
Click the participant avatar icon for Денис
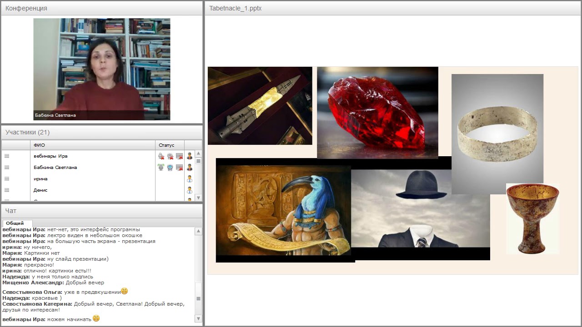(190, 190)
